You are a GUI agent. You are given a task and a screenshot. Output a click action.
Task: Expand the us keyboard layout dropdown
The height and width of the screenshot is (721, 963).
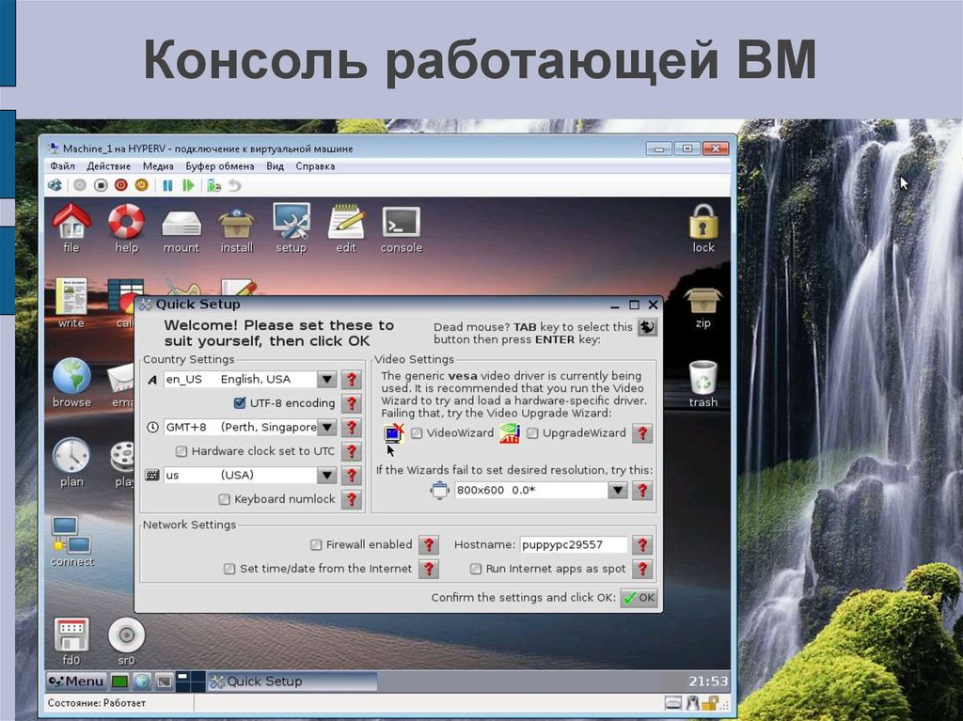(326, 475)
